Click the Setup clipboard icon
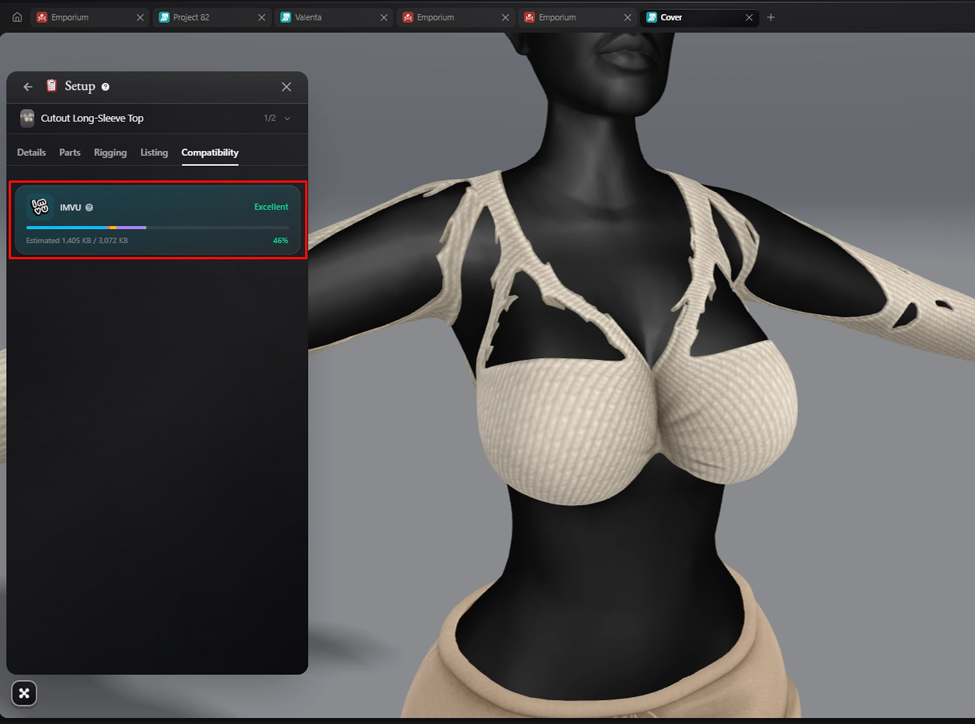 52,85
